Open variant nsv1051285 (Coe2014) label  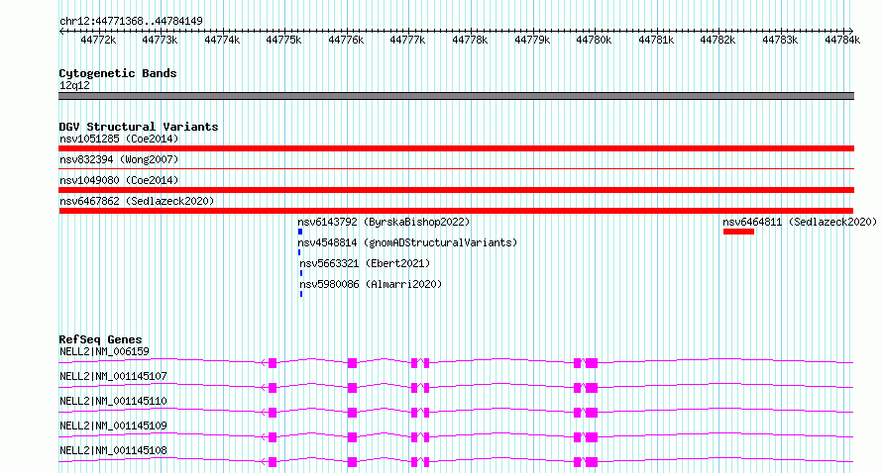(x=119, y=139)
